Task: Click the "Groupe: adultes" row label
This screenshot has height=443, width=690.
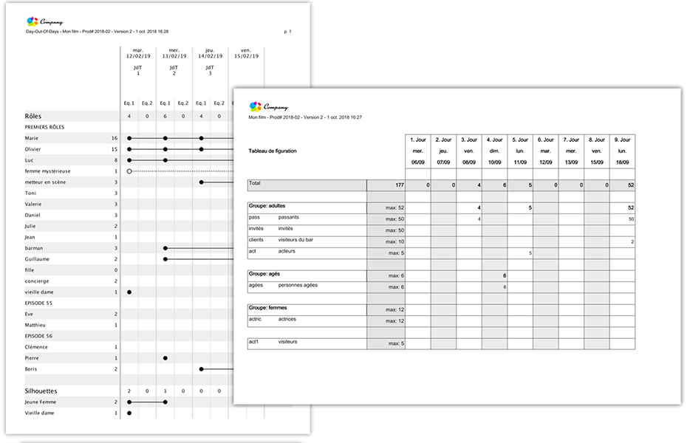Action: tap(267, 206)
